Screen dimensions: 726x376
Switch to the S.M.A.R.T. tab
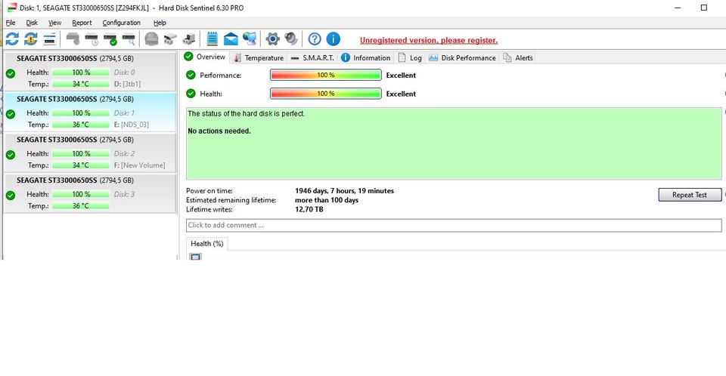[312, 58]
